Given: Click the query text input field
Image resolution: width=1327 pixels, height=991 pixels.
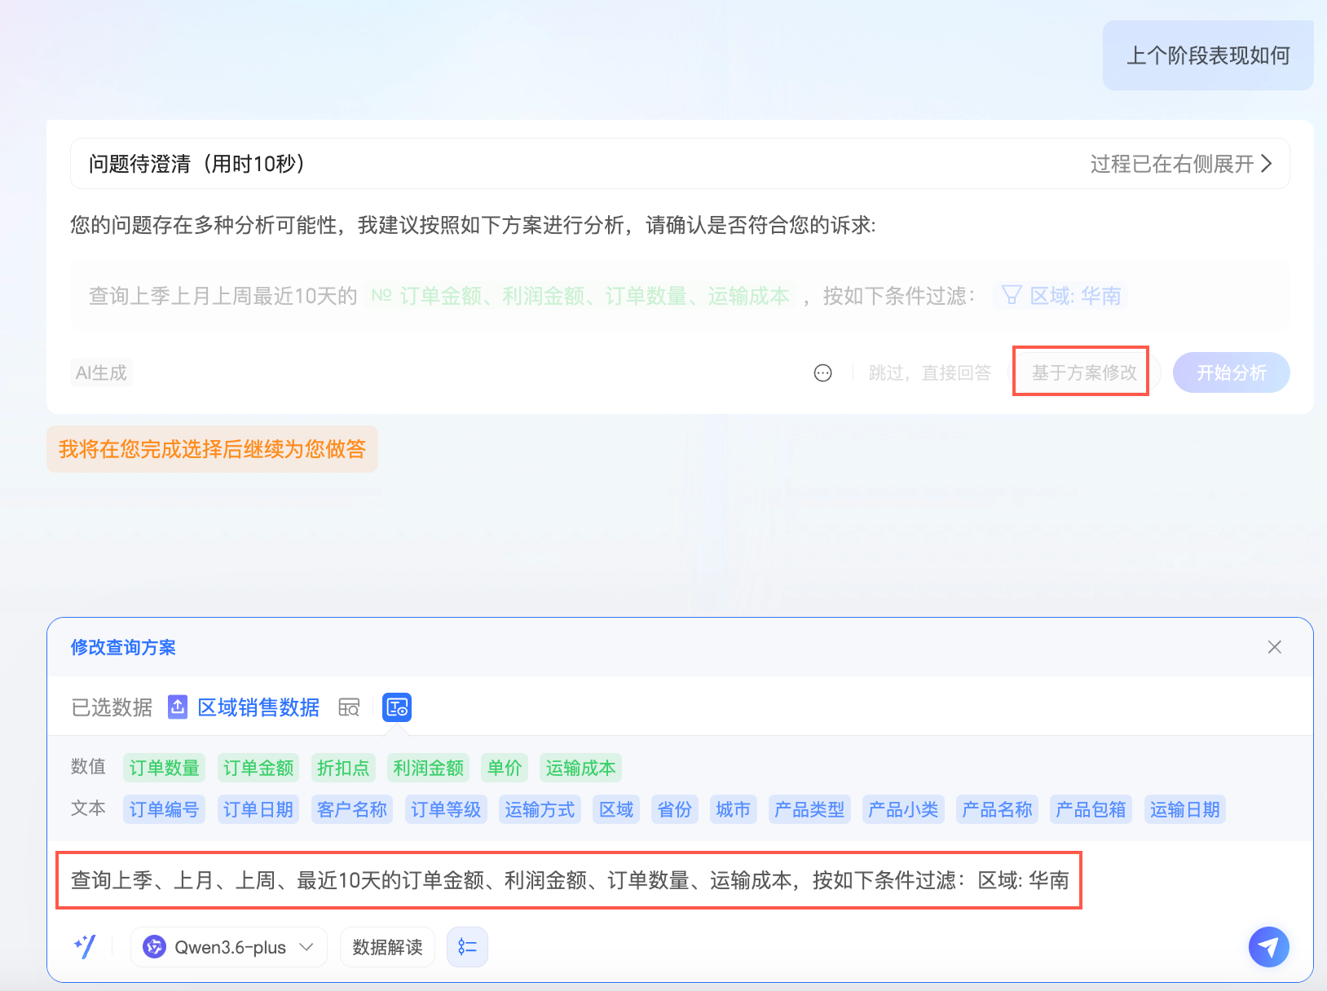Looking at the screenshot, I should [x=569, y=880].
